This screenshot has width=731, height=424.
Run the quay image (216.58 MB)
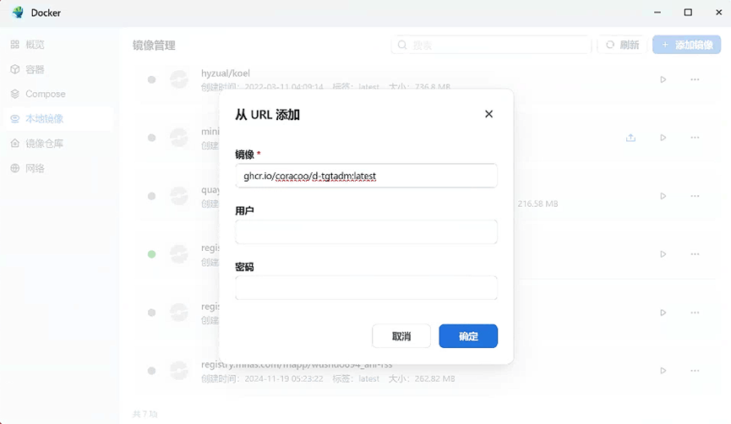coord(663,196)
